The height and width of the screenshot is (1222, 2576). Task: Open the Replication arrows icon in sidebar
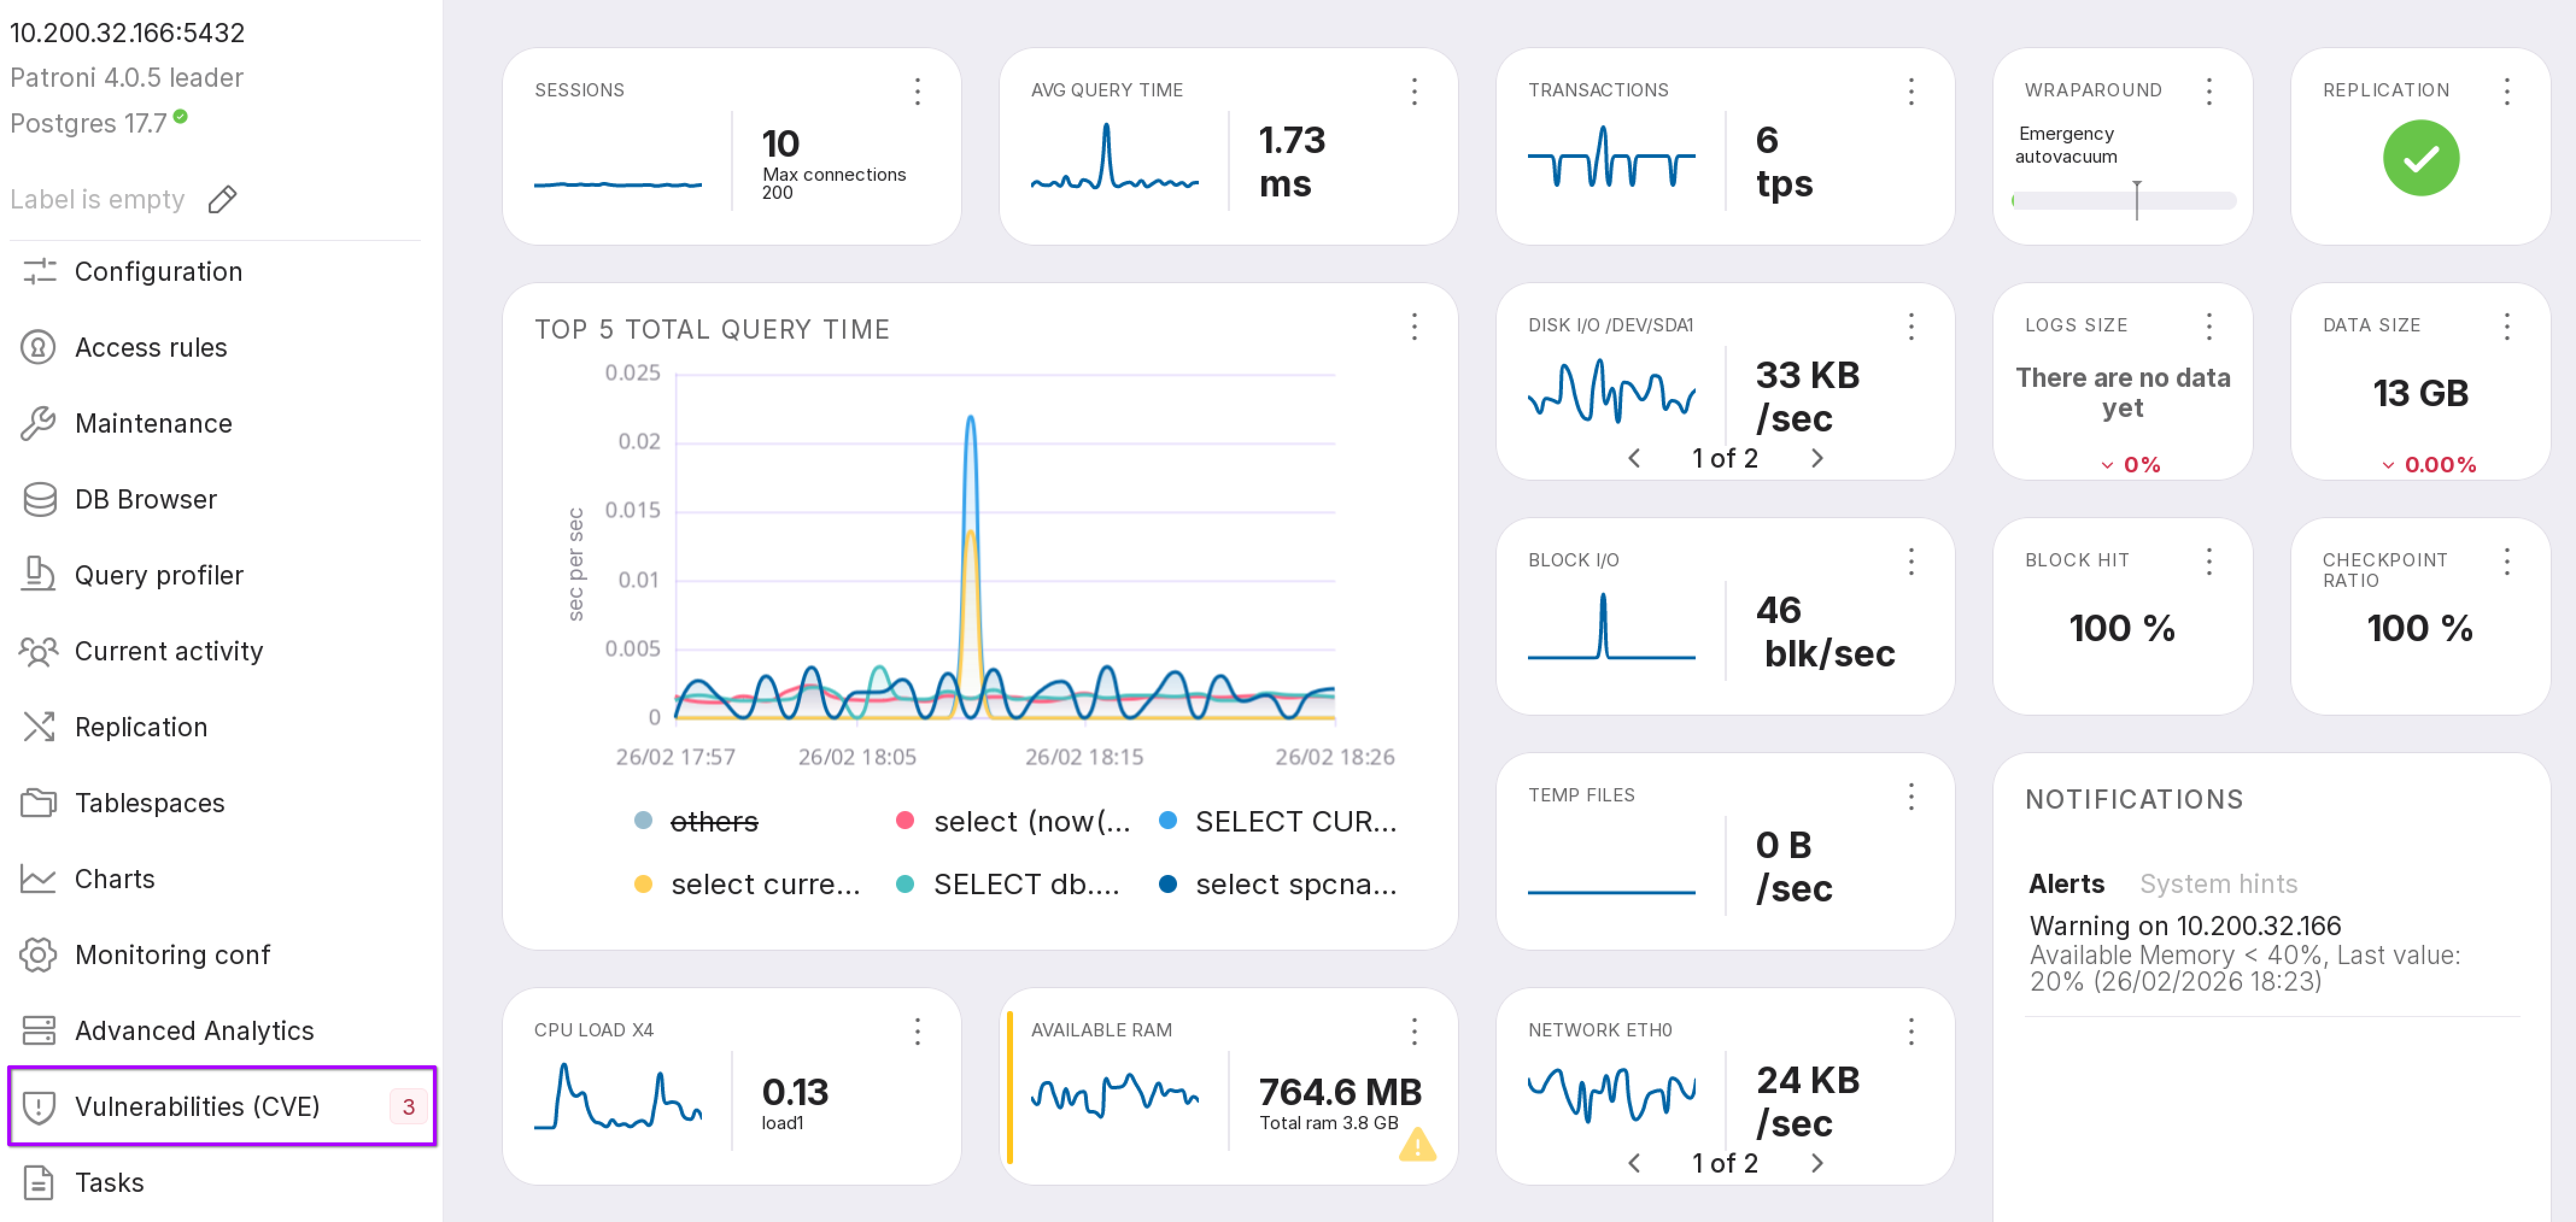(x=39, y=727)
